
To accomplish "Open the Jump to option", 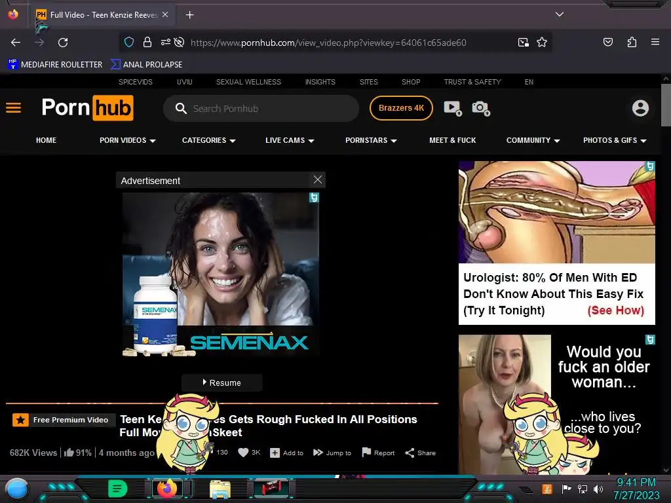I will coord(332,453).
